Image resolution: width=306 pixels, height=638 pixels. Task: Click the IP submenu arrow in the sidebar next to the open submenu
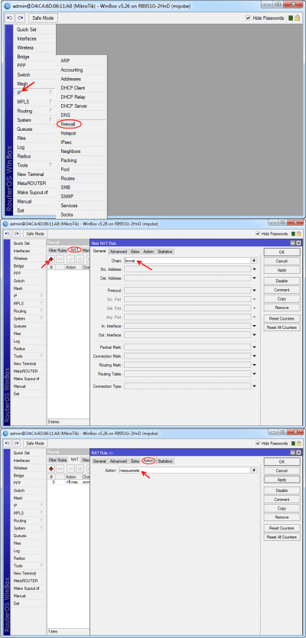(x=50, y=93)
